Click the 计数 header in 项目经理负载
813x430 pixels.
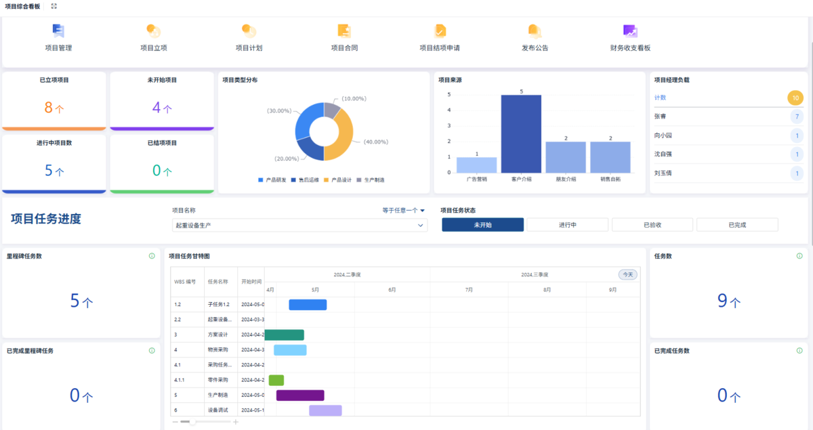[661, 98]
